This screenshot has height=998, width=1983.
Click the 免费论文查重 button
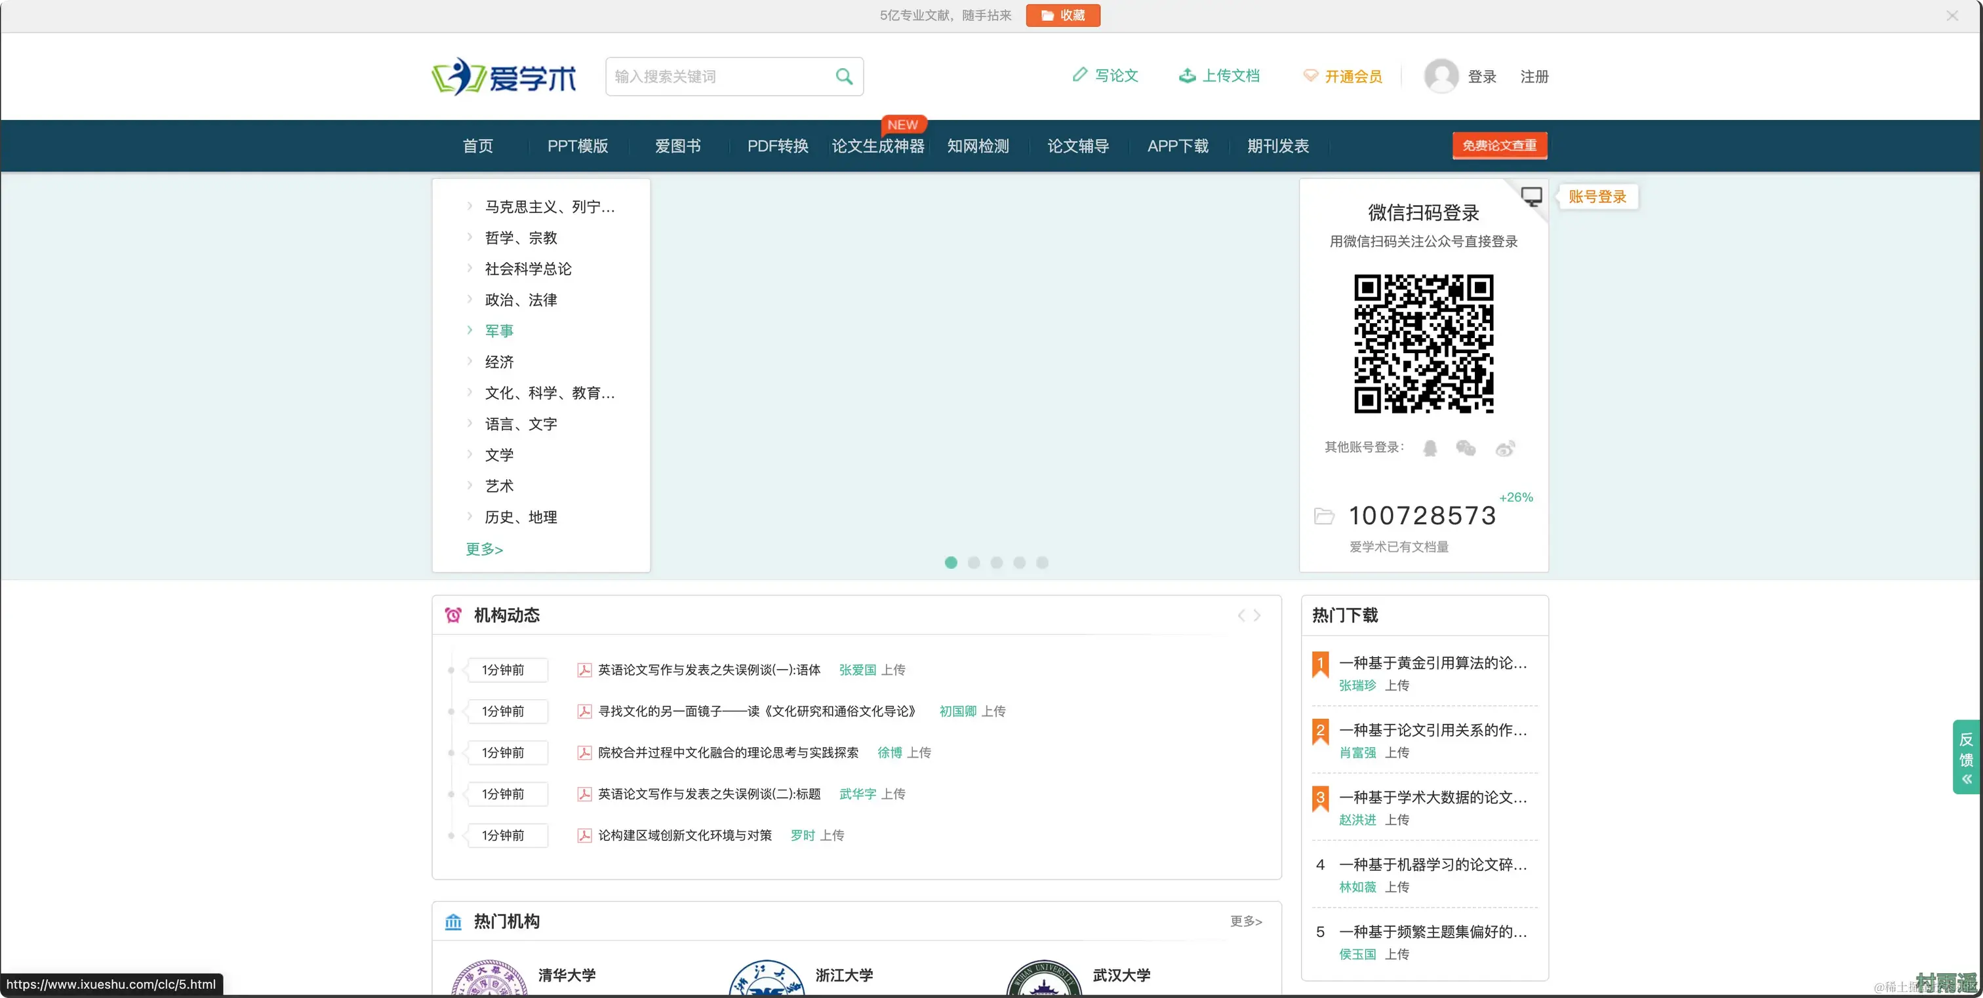[1499, 145]
